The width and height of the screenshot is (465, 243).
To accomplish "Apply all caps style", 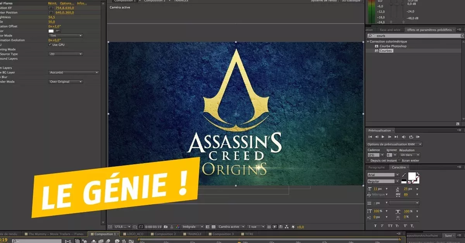I will (x=390, y=226).
